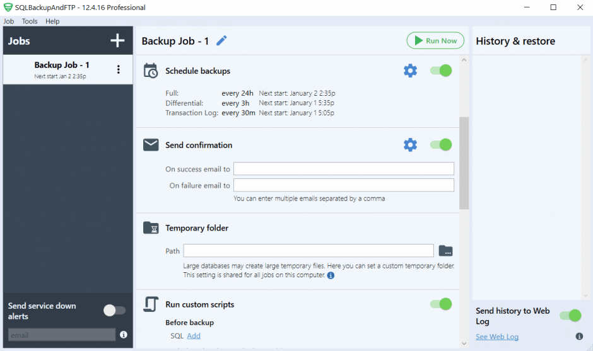Click the See Web Log link

(496, 337)
